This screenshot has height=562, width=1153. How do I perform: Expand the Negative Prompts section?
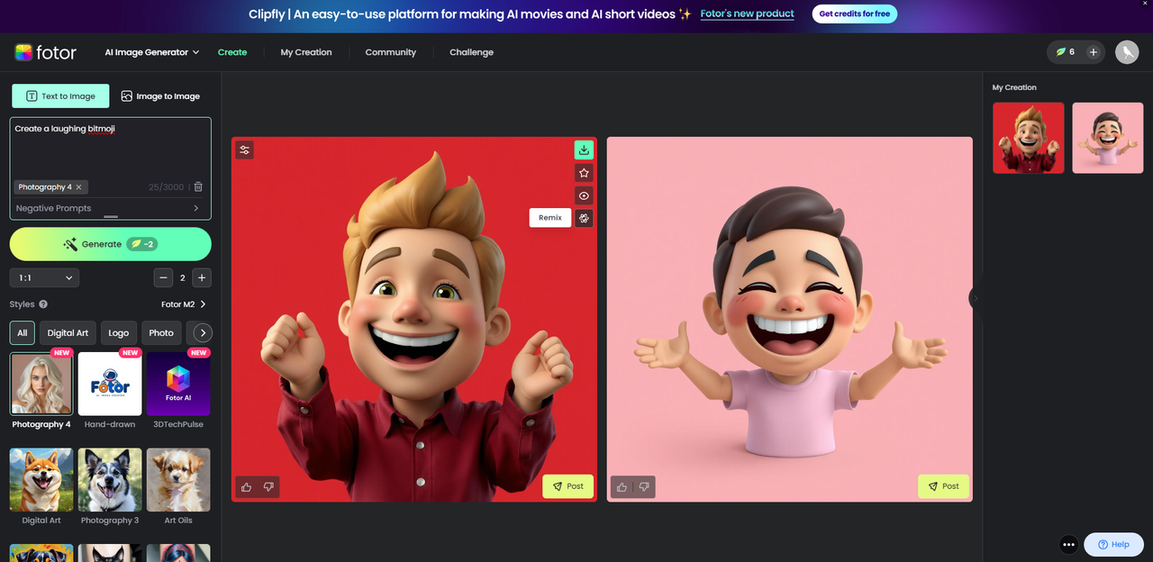coord(110,208)
